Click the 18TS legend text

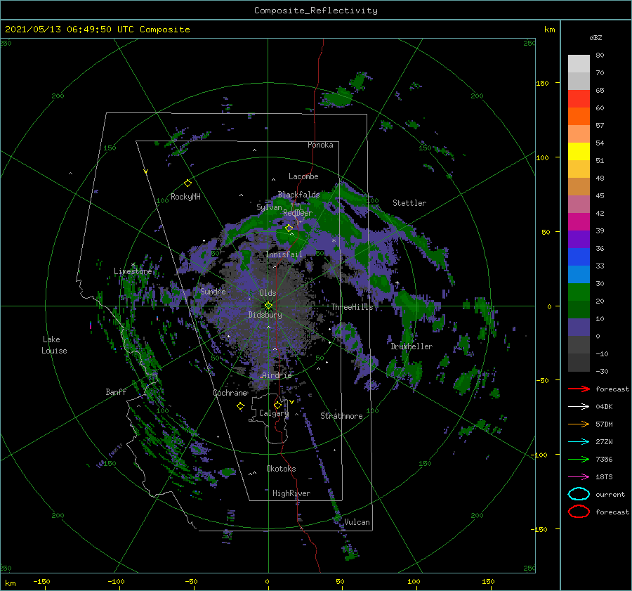[604, 477]
